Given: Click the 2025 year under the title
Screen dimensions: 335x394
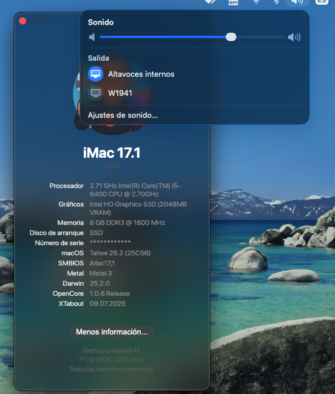Looking at the screenshot, I should [x=112, y=165].
